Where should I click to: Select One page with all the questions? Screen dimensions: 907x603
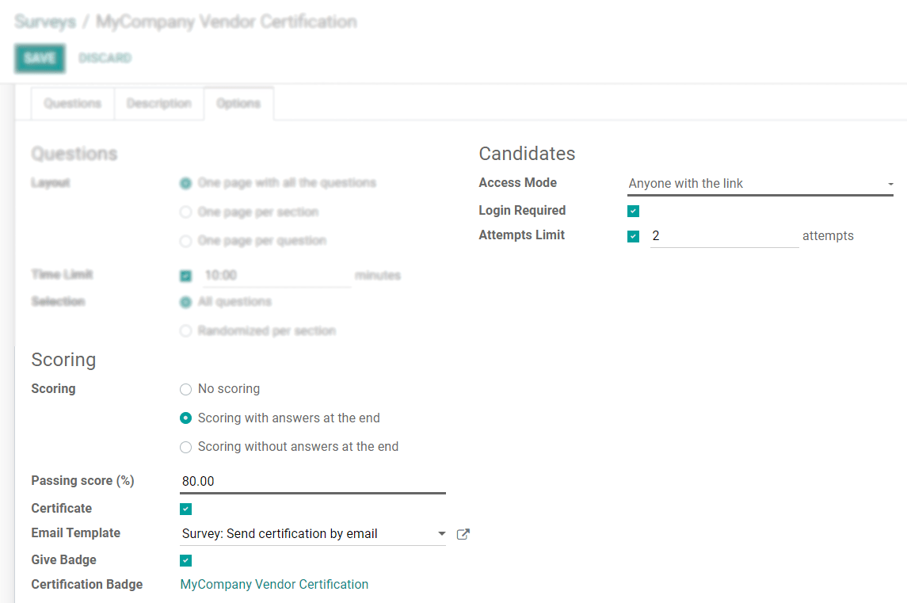(x=185, y=184)
